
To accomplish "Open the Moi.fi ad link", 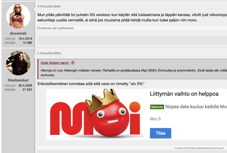I will coord(155,119).
